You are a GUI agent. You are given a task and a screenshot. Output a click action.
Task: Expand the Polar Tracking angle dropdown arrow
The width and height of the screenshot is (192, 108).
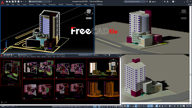coord(141,106)
